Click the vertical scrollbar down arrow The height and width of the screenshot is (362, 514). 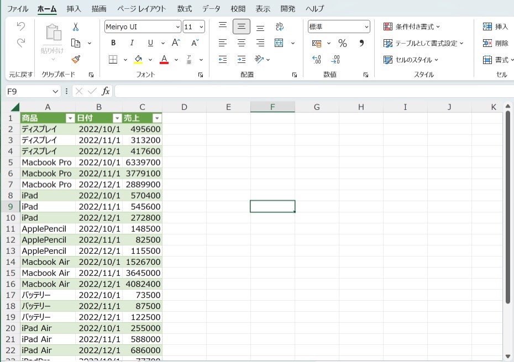(x=508, y=356)
